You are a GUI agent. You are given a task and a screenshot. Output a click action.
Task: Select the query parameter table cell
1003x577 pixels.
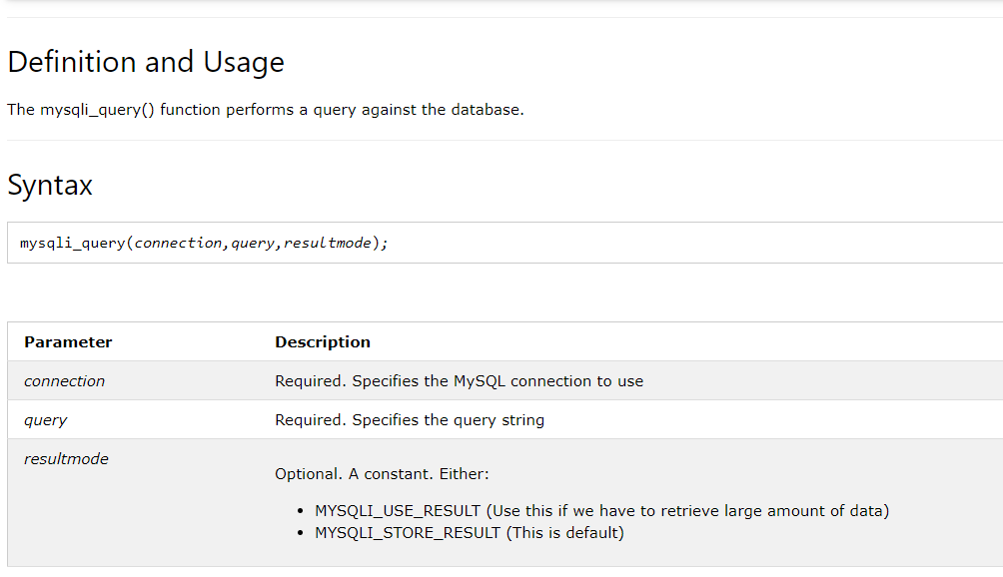point(46,420)
